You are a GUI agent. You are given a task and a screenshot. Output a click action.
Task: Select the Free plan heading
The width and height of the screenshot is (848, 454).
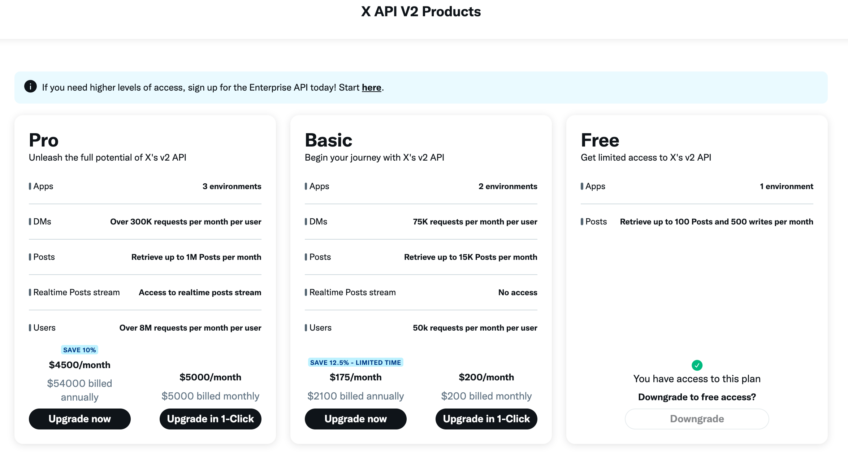tap(600, 140)
